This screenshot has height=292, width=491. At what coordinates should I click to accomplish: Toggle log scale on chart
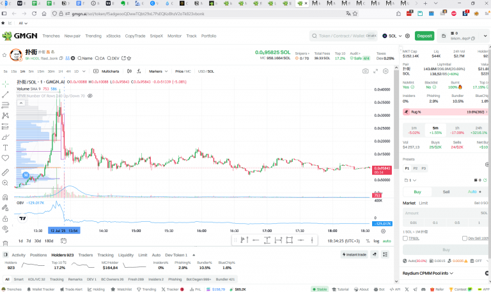pyautogui.click(x=377, y=241)
